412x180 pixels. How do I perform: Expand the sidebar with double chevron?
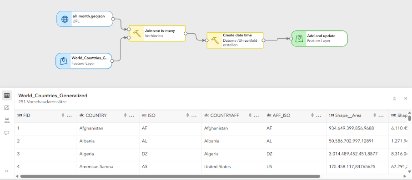(7, 171)
